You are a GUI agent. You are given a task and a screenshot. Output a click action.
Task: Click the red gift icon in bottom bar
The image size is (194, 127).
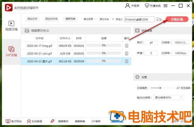(53, 121)
